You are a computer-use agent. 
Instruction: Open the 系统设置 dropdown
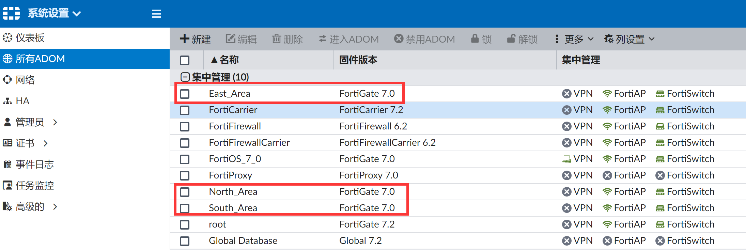[54, 13]
